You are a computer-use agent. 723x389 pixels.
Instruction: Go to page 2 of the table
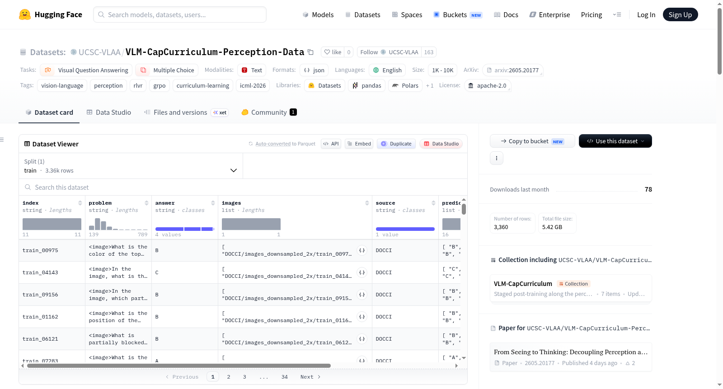tap(229, 377)
